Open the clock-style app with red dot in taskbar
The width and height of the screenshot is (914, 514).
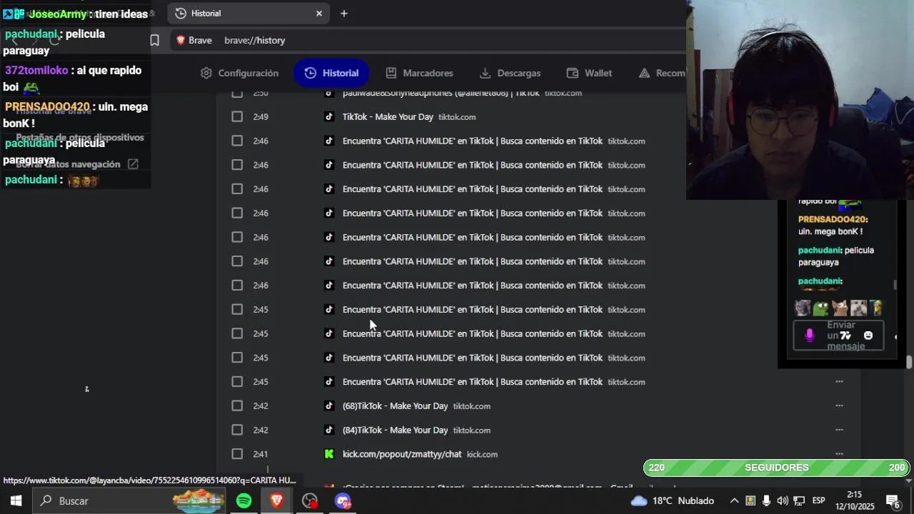coord(310,501)
